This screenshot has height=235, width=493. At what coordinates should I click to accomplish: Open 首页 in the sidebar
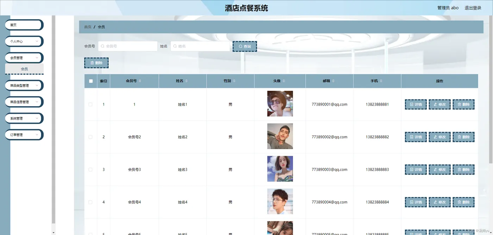[24, 25]
